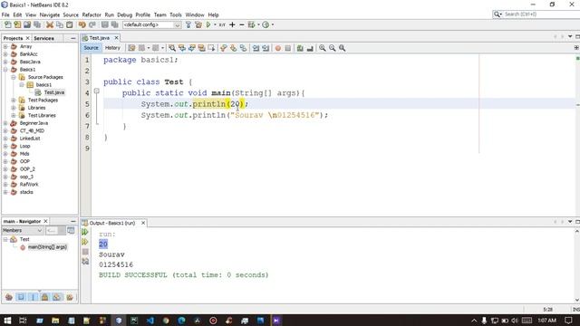Viewport: 580px width, 326px height.
Task: Toggle Show Inherited Members in Navigator
Action: coord(9,297)
